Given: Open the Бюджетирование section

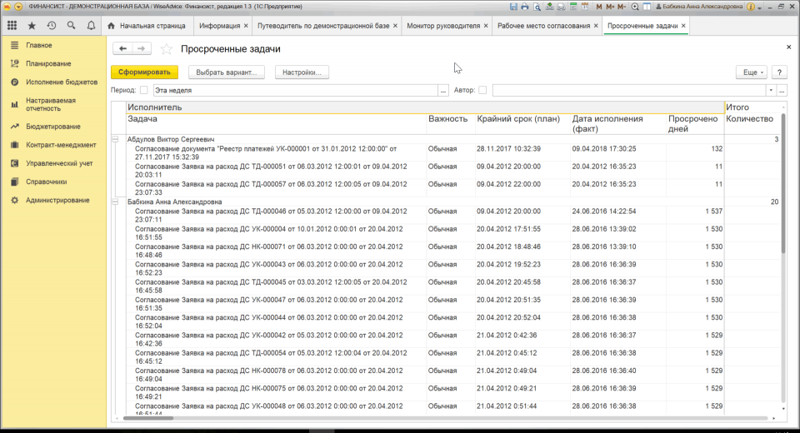Looking at the screenshot, I should click(x=53, y=127).
